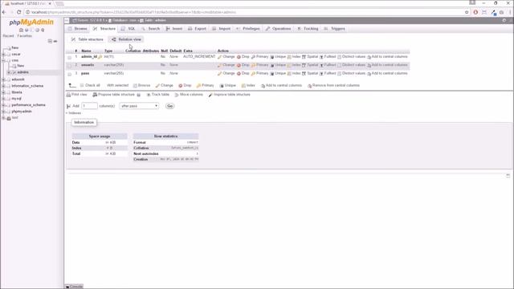Select the admins table in tree

pyautogui.click(x=23, y=72)
